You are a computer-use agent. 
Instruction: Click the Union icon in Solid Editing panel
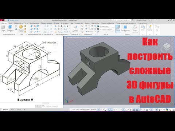[31, 26]
